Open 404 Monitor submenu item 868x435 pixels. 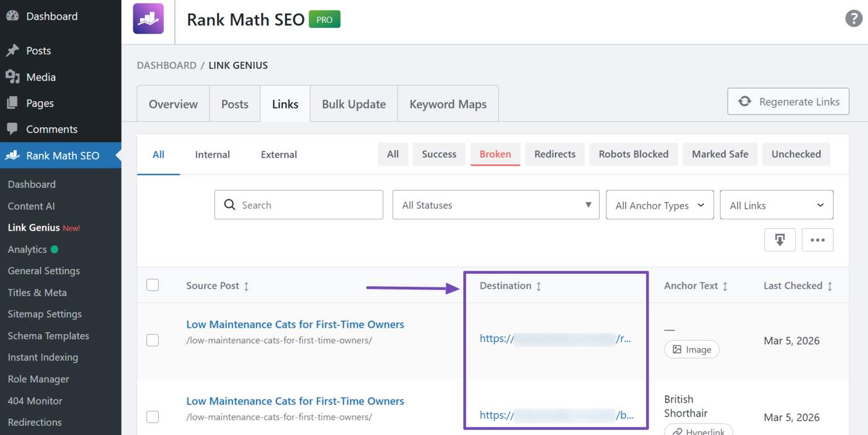35,400
